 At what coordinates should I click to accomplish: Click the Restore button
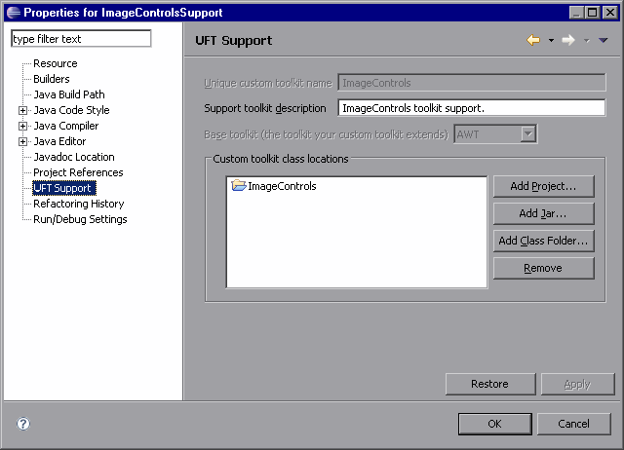490,384
